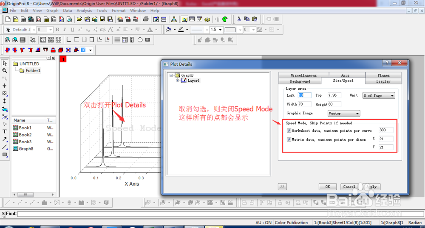Open the Format menu

coord(119,11)
